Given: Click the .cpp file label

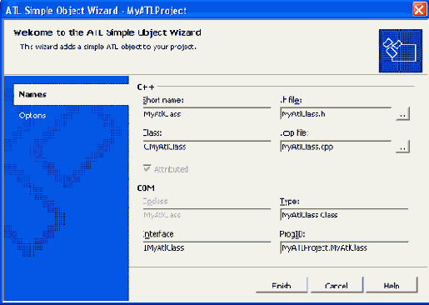Looking at the screenshot, I should pyautogui.click(x=294, y=133).
